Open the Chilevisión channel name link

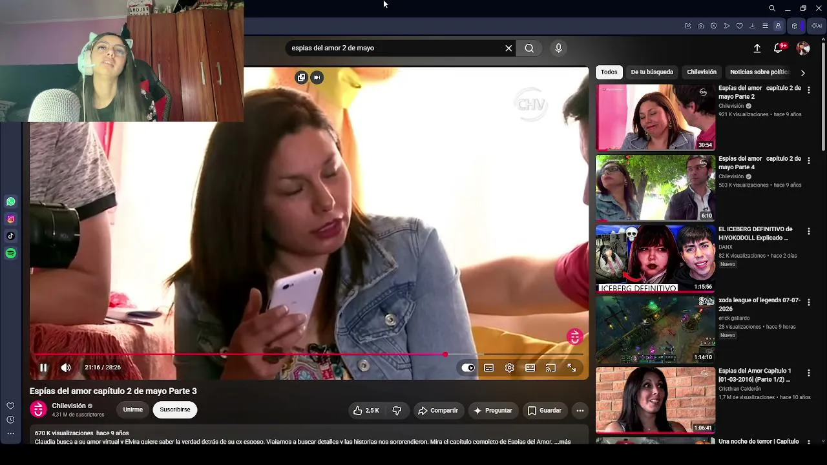click(x=69, y=406)
